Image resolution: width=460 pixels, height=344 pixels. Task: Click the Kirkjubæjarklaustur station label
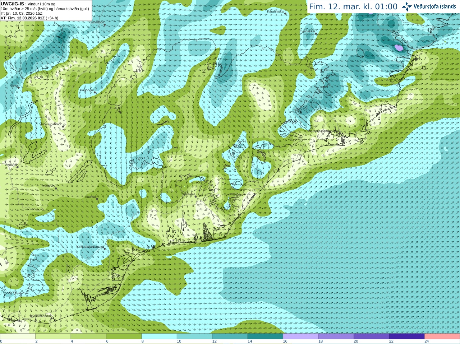(x=91, y=247)
